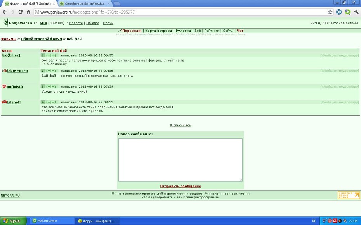Click the GanjaWars leaf logo
The height and width of the screenshot is (225, 361).
(6, 22)
